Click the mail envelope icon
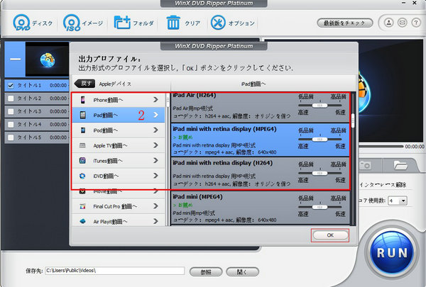426x287 pixels. pos(403,23)
